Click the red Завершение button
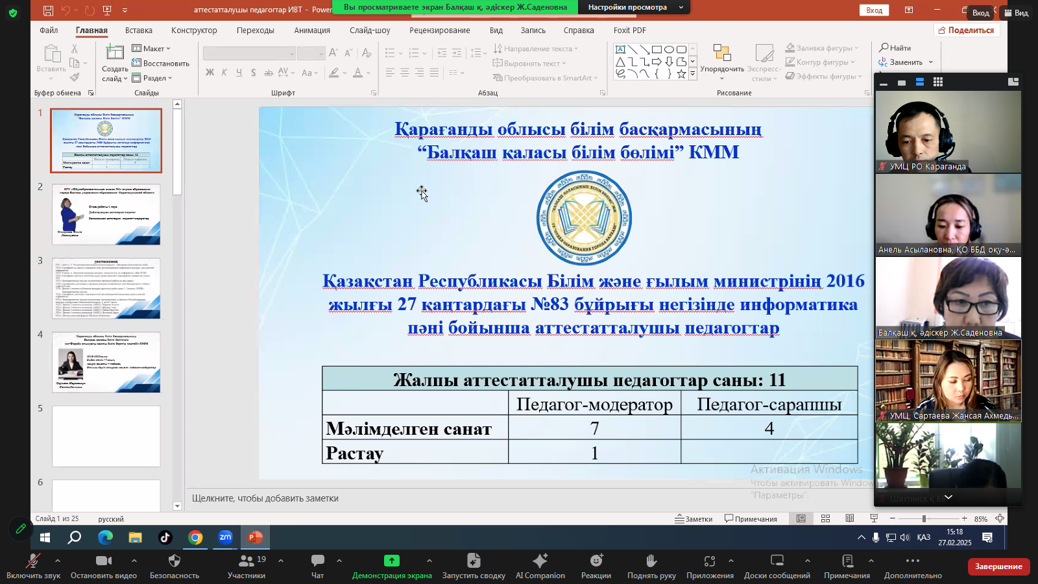1038x584 pixels. (x=998, y=566)
